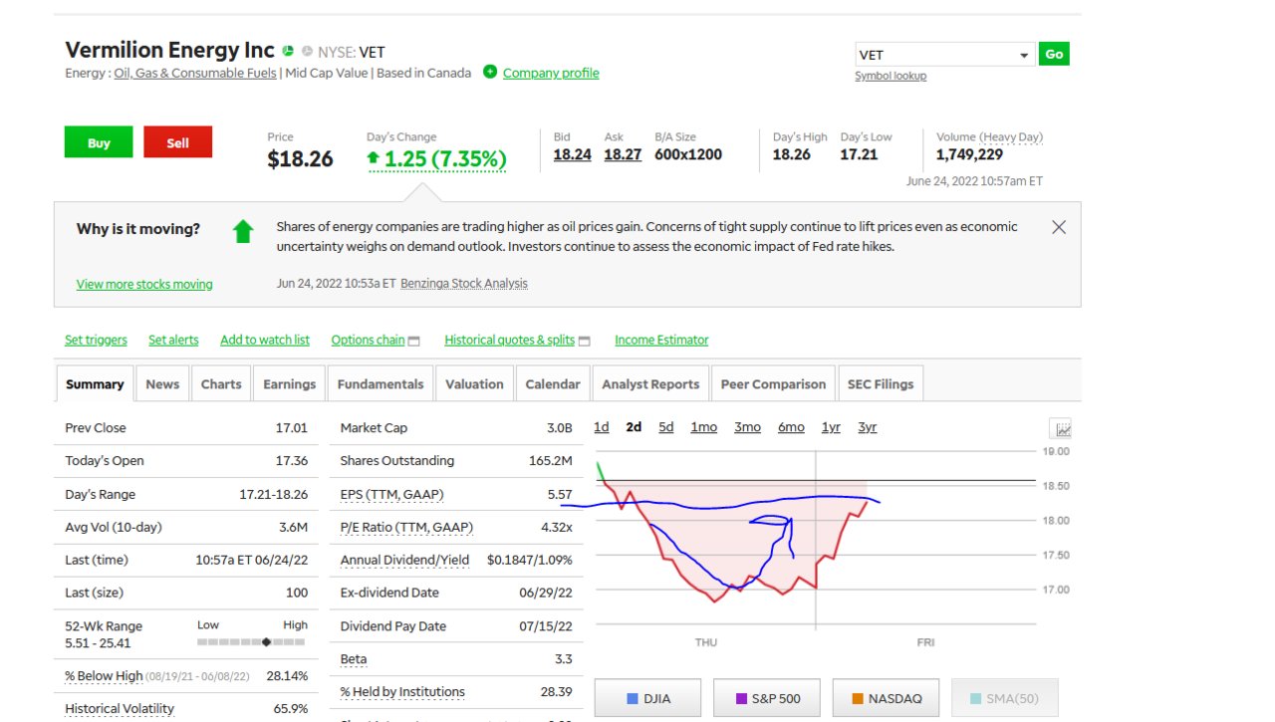Click the Beta label

[354, 659]
